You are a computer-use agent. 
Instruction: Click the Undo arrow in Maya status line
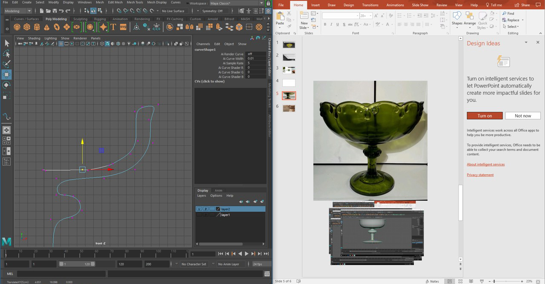pos(61,11)
